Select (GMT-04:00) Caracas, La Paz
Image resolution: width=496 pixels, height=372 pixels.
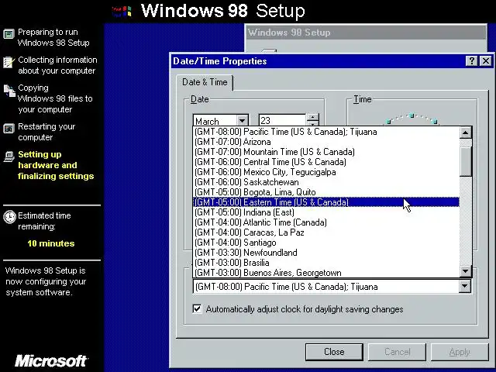[325, 232]
